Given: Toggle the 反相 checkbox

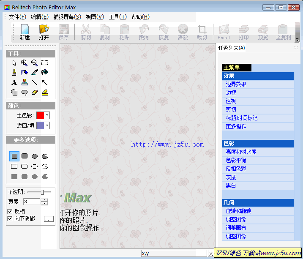Looking at the screenshot, I should coord(10,211).
